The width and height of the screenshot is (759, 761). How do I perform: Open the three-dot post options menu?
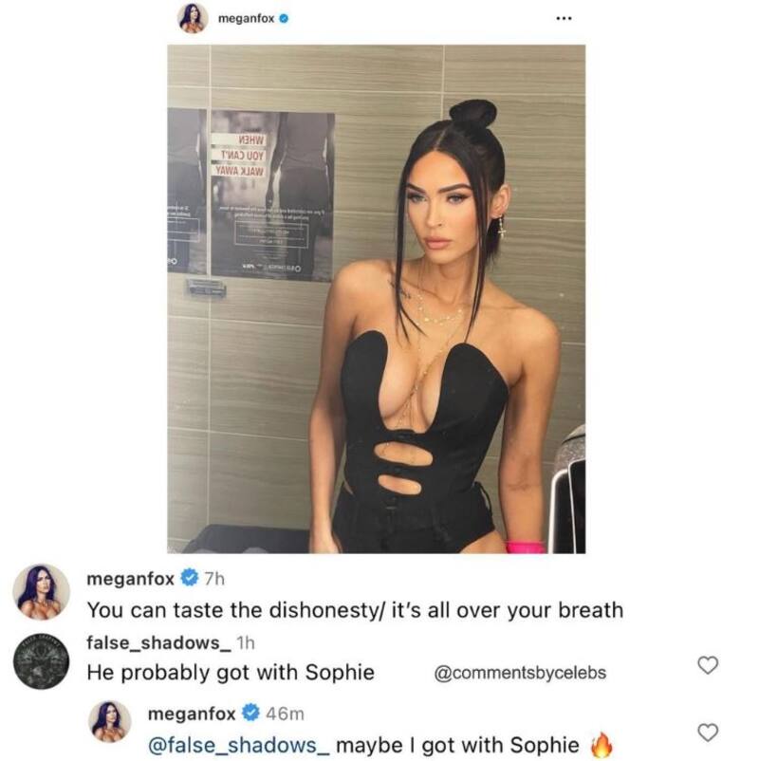point(564,18)
